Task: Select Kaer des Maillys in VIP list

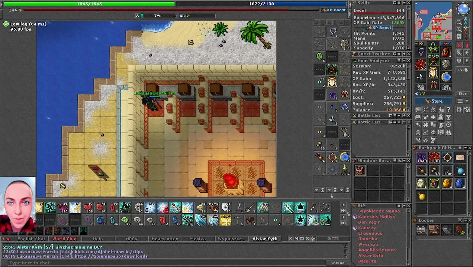Action: tap(376, 217)
